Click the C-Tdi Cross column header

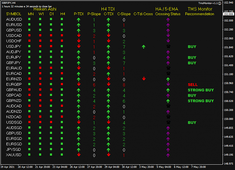tap(143, 14)
